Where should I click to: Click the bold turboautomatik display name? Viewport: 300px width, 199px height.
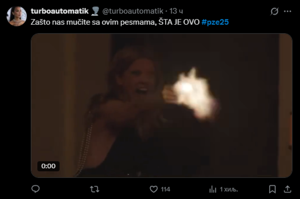click(59, 11)
